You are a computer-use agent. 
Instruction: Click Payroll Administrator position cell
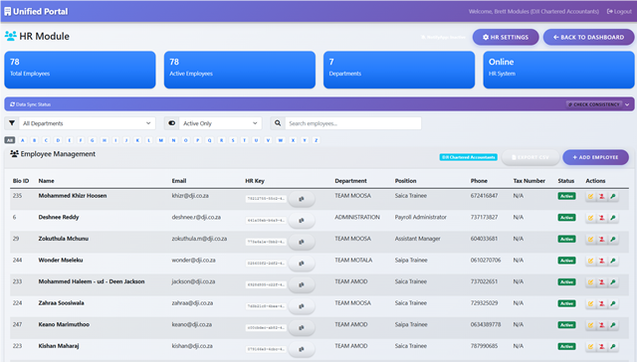click(420, 217)
